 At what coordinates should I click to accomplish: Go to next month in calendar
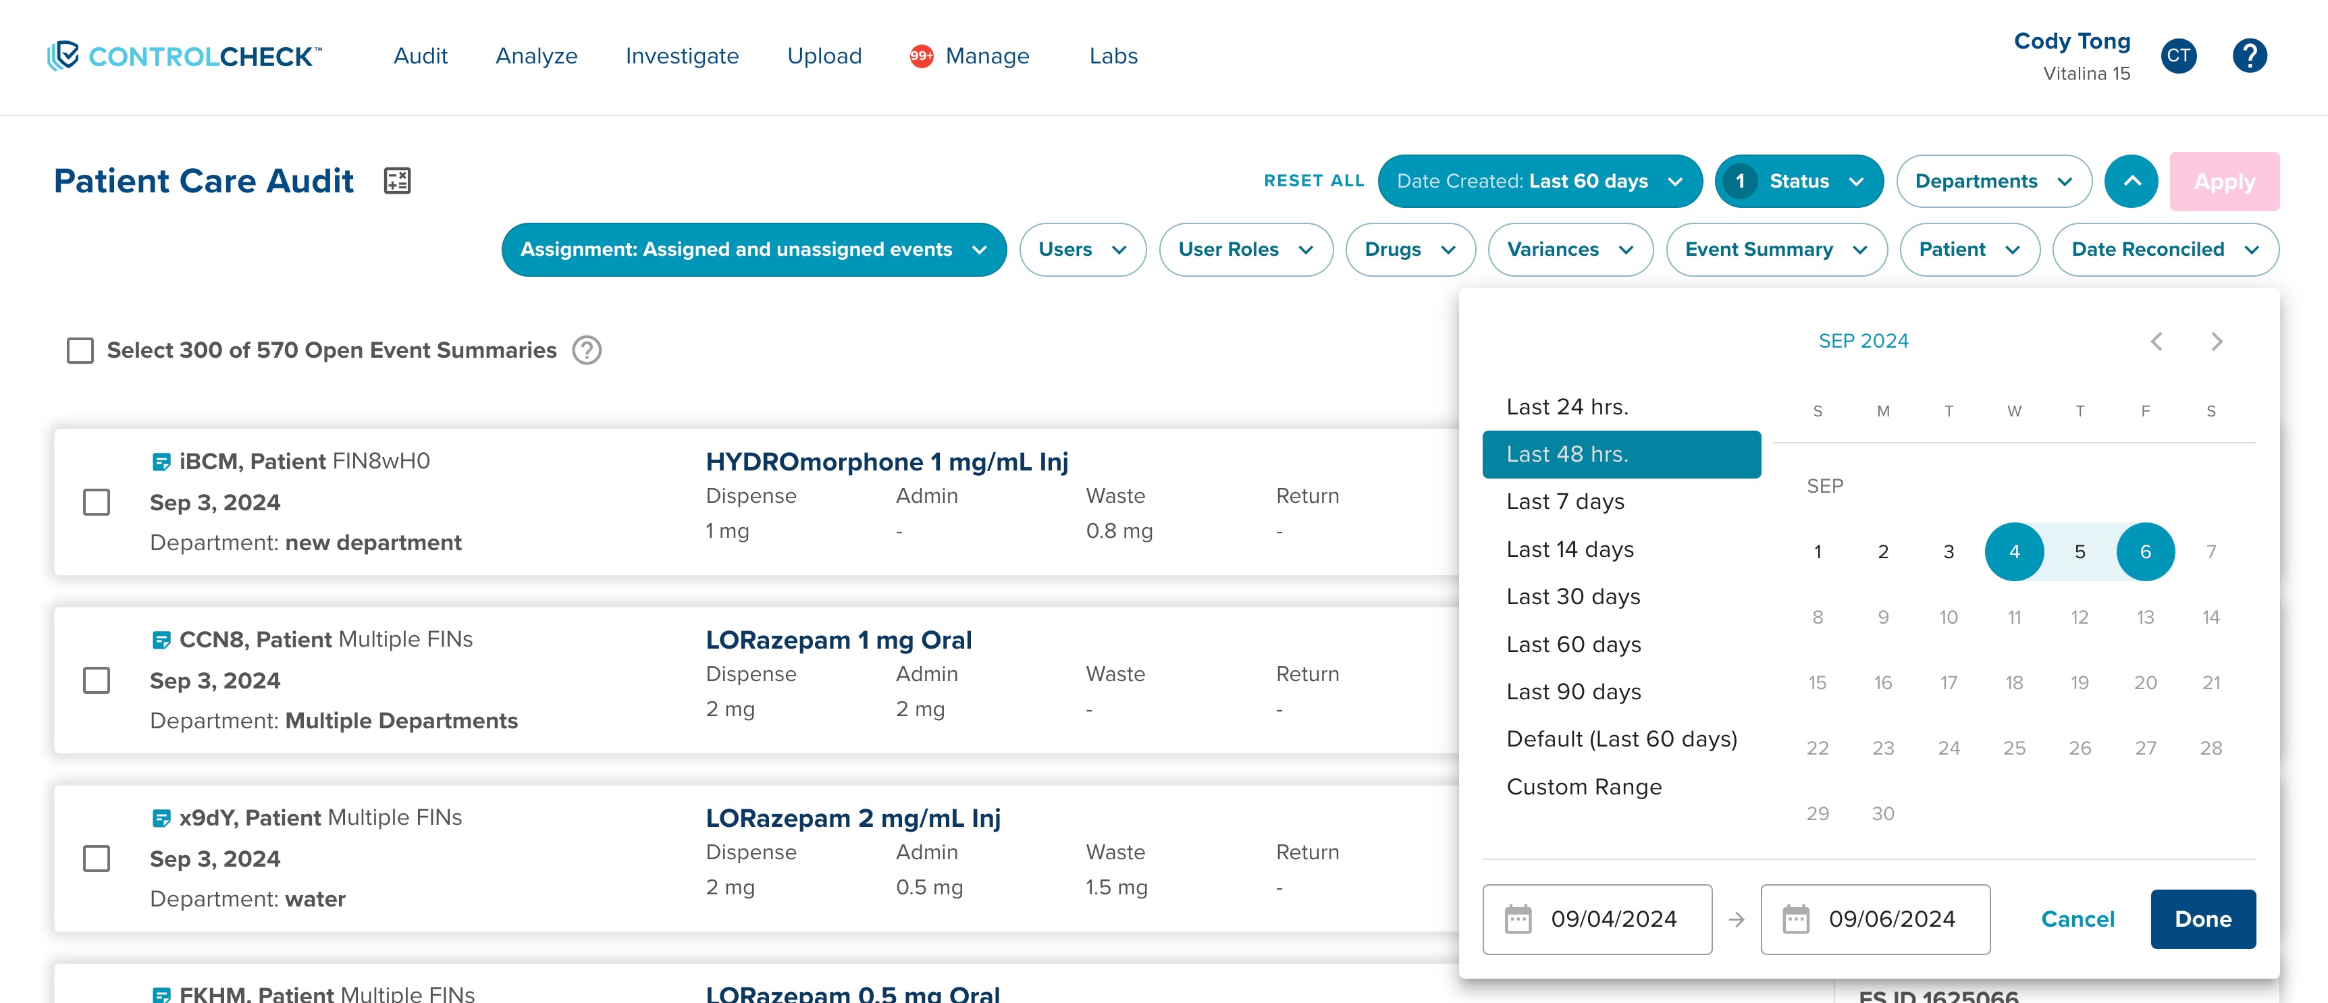tap(2216, 342)
